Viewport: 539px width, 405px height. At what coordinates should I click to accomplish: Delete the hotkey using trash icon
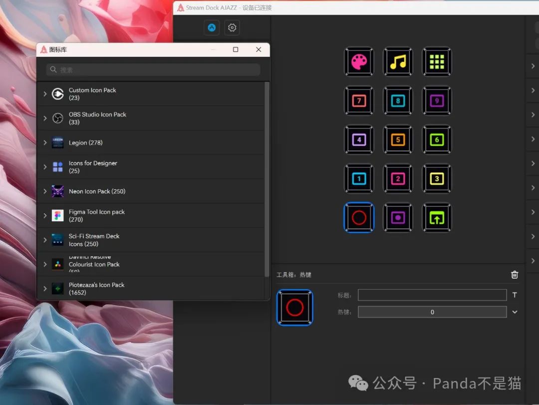click(x=515, y=275)
